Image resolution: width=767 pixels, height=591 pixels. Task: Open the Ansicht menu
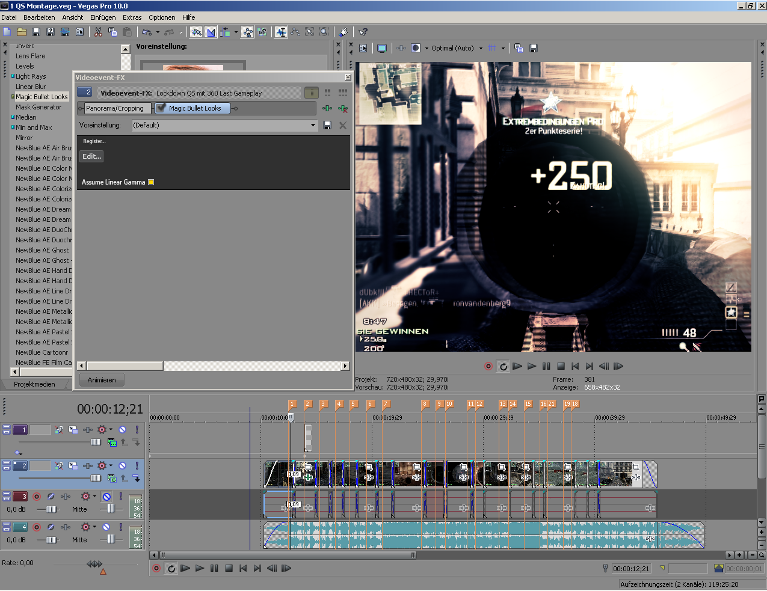(x=73, y=17)
